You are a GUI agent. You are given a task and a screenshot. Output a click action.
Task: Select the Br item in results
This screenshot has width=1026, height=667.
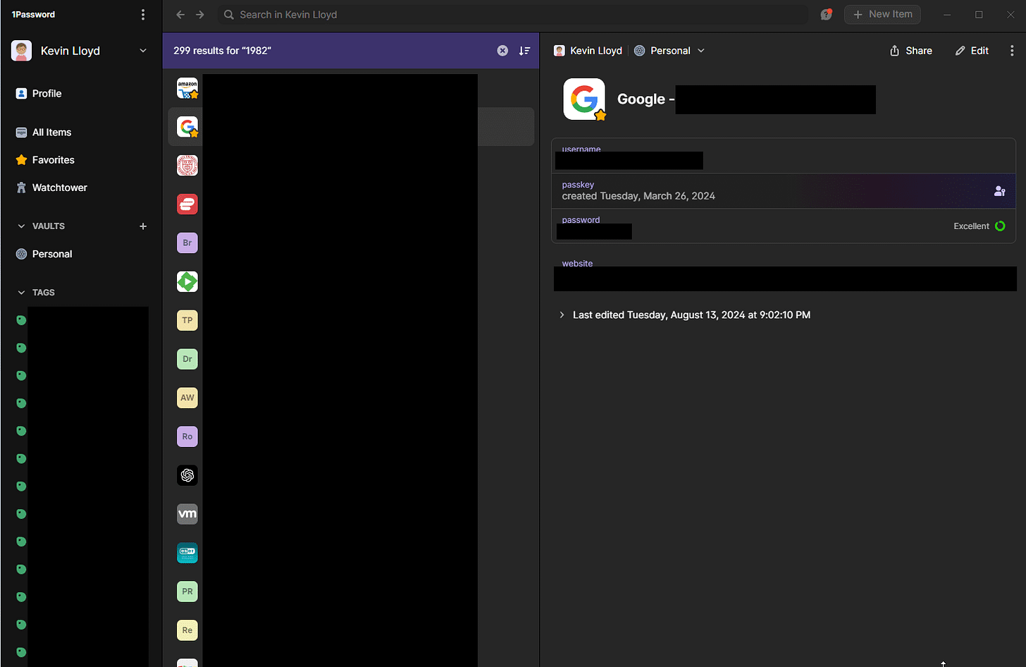click(x=187, y=243)
